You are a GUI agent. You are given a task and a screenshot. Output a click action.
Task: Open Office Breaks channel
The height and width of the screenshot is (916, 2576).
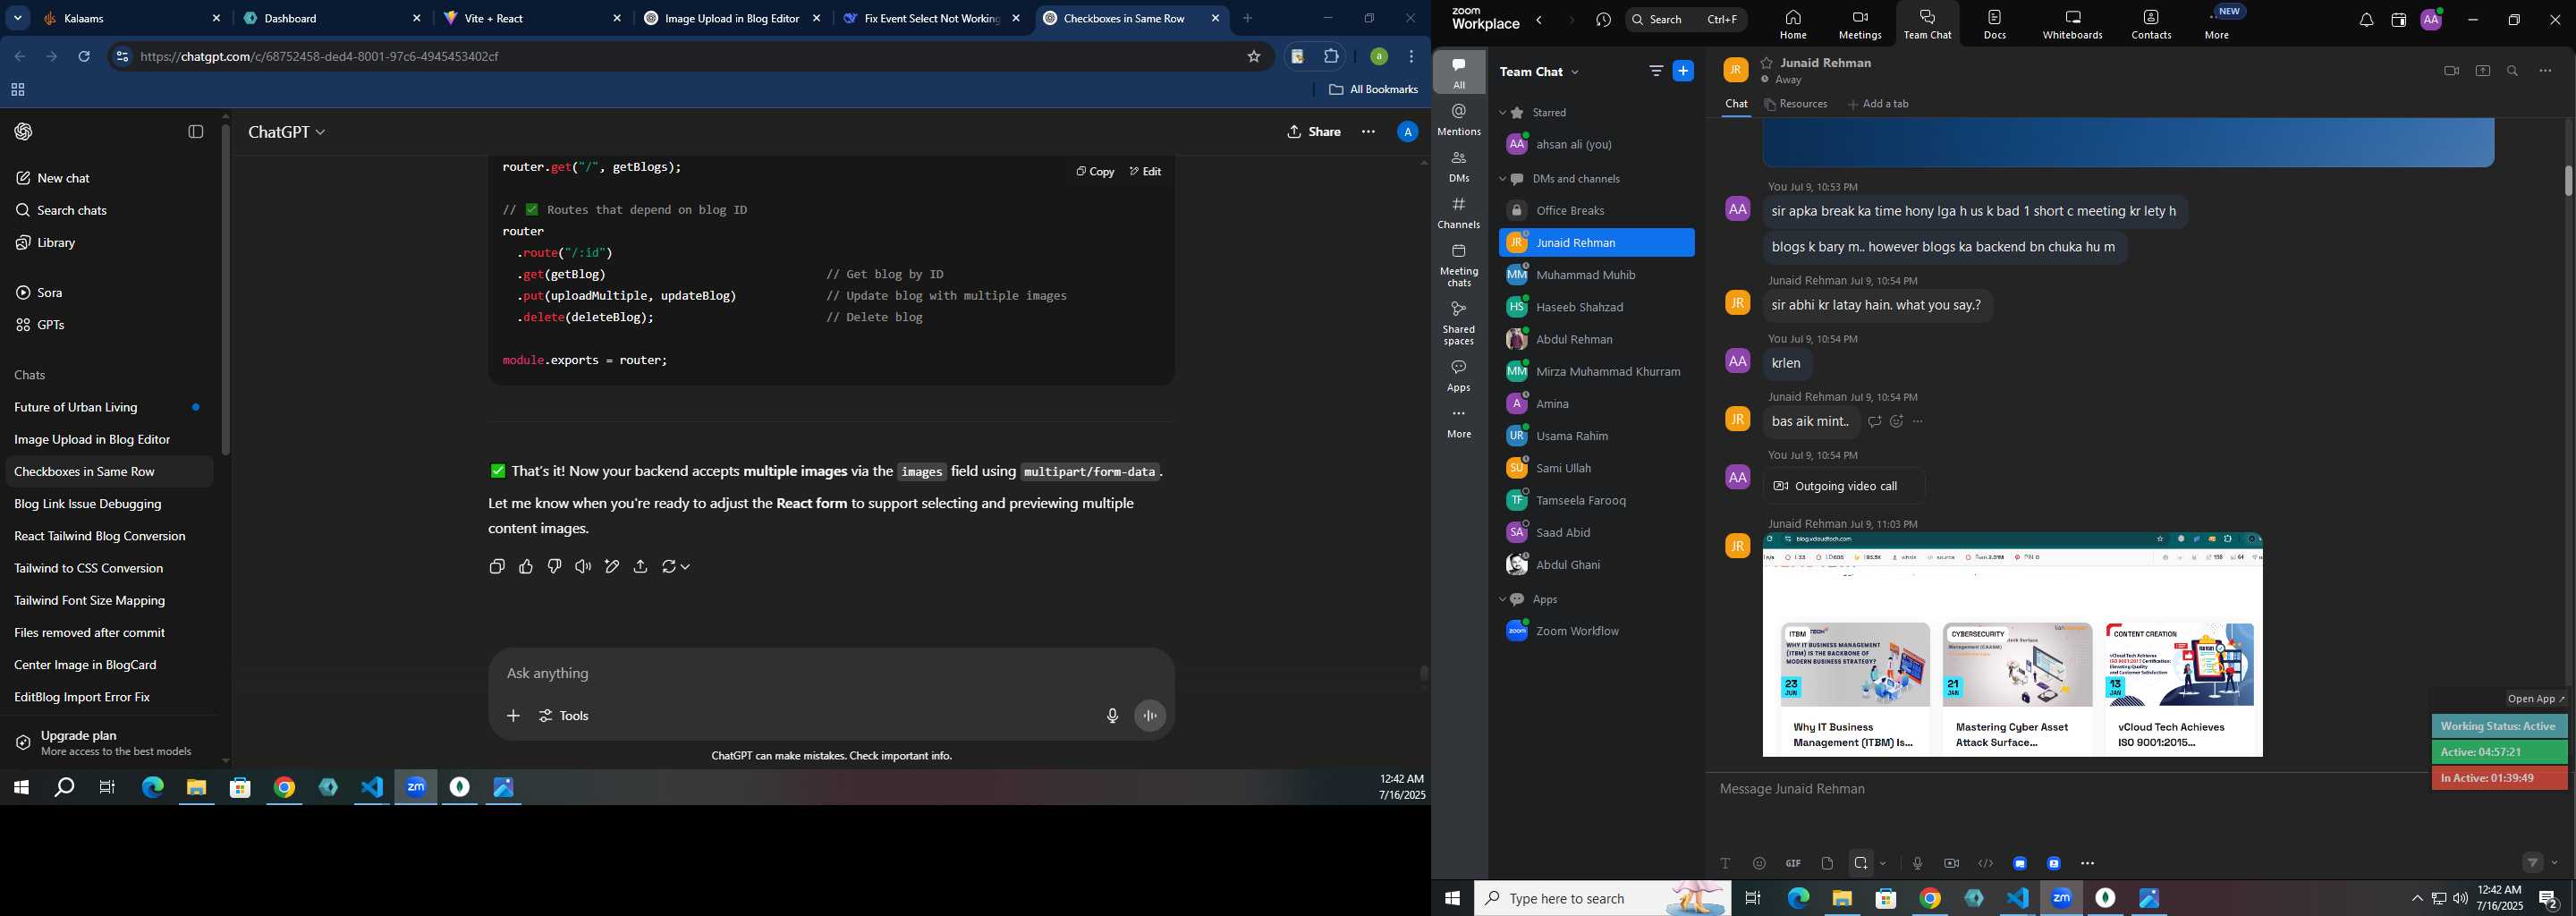tap(1596, 211)
